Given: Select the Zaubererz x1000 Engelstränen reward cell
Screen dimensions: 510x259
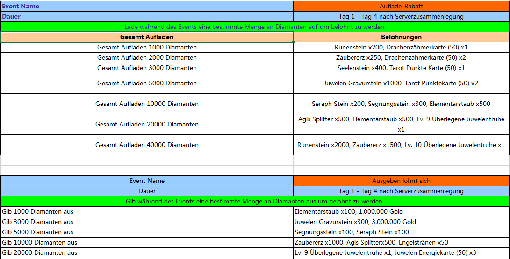Looking at the screenshot, I should tap(401, 242).
